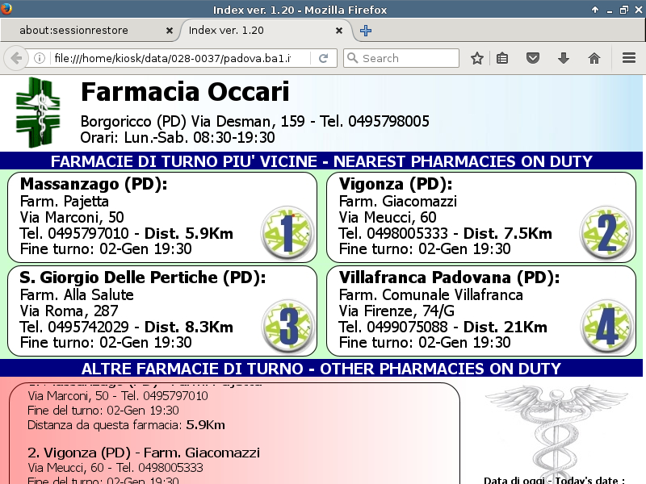Bookmark this page with the star icon

pos(477,58)
